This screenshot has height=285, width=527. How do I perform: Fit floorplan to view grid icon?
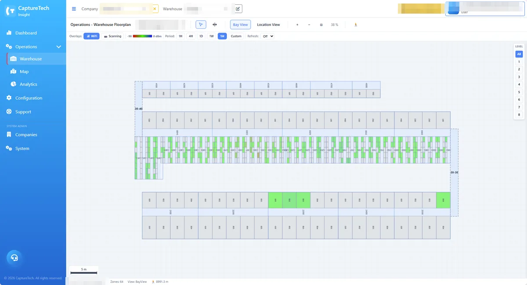pyautogui.click(x=321, y=25)
